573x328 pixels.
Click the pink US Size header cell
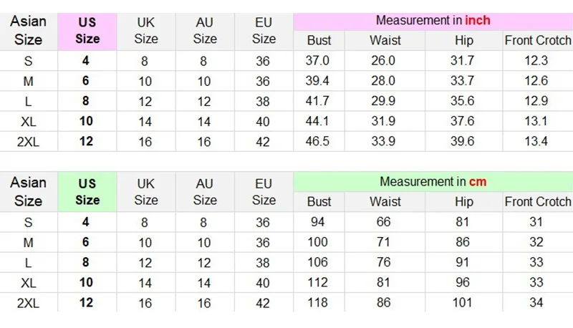coord(87,31)
